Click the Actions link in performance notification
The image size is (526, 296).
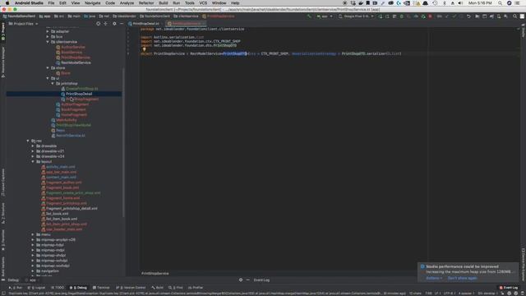(433, 278)
